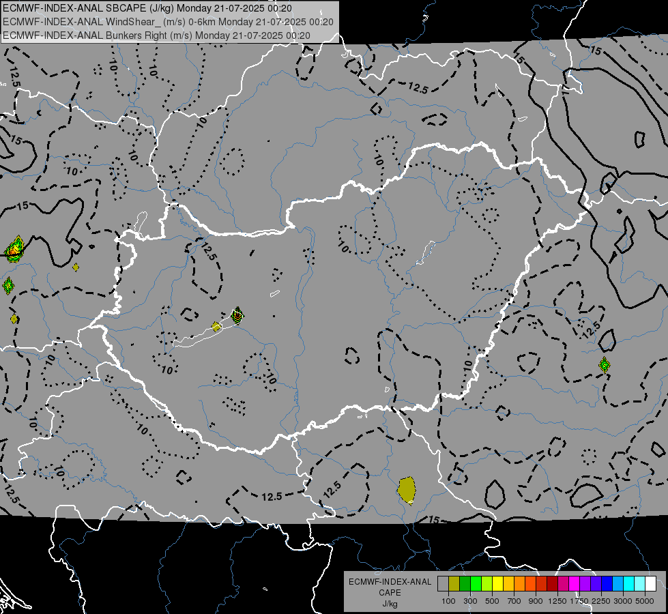Click the ECMWF-INDEX-ANAL legend title
The width and height of the screenshot is (668, 614).
pos(390,582)
